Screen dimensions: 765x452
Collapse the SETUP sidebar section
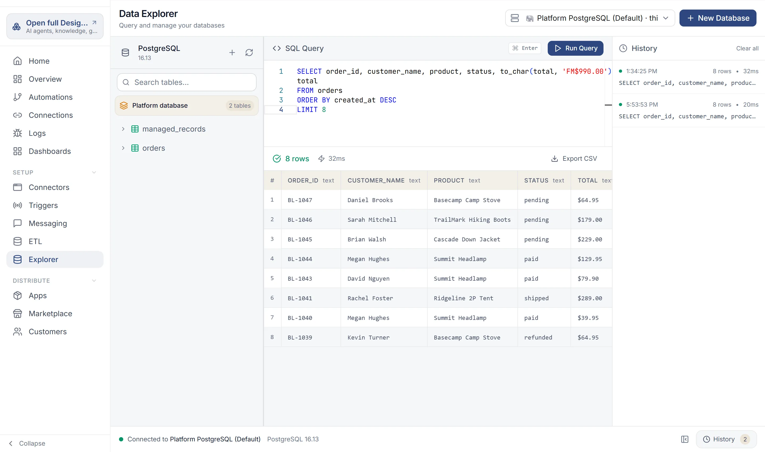point(94,172)
